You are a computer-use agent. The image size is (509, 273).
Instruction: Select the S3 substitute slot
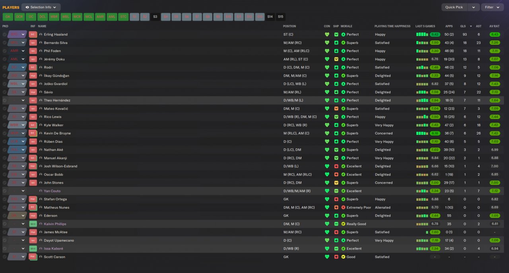point(155,17)
